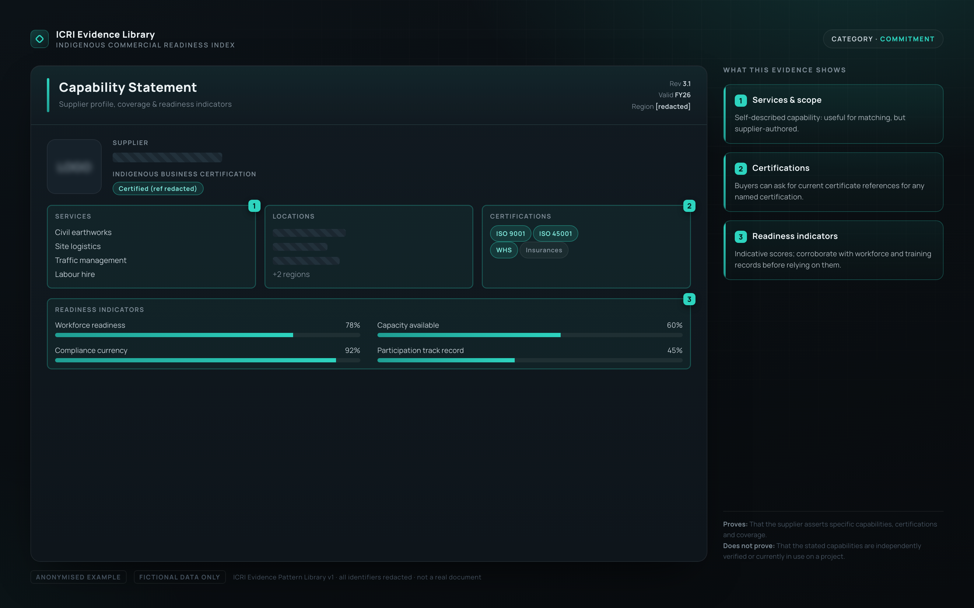This screenshot has width=974, height=608.
Task: Click the 'Civil earthworks' service
Action: coord(83,233)
